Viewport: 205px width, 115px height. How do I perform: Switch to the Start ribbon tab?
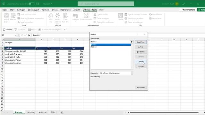[12, 10]
